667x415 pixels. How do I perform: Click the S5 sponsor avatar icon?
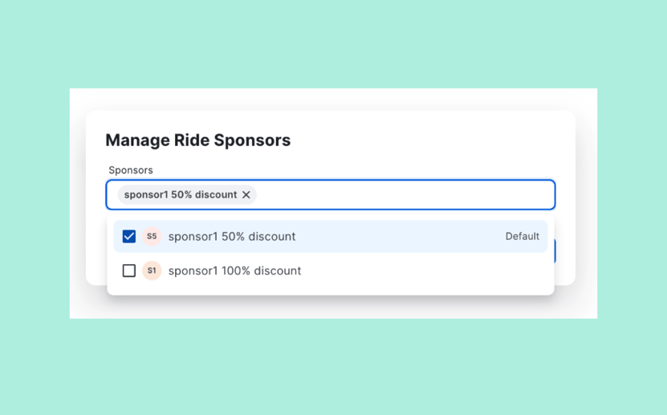click(x=152, y=237)
